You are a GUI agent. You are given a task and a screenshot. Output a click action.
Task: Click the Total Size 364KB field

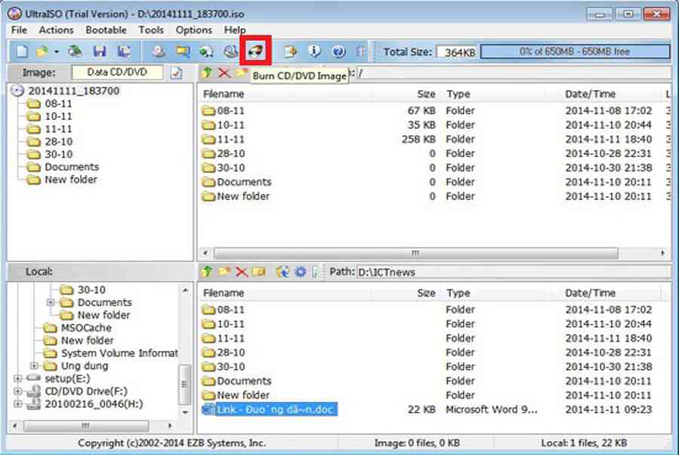[456, 52]
